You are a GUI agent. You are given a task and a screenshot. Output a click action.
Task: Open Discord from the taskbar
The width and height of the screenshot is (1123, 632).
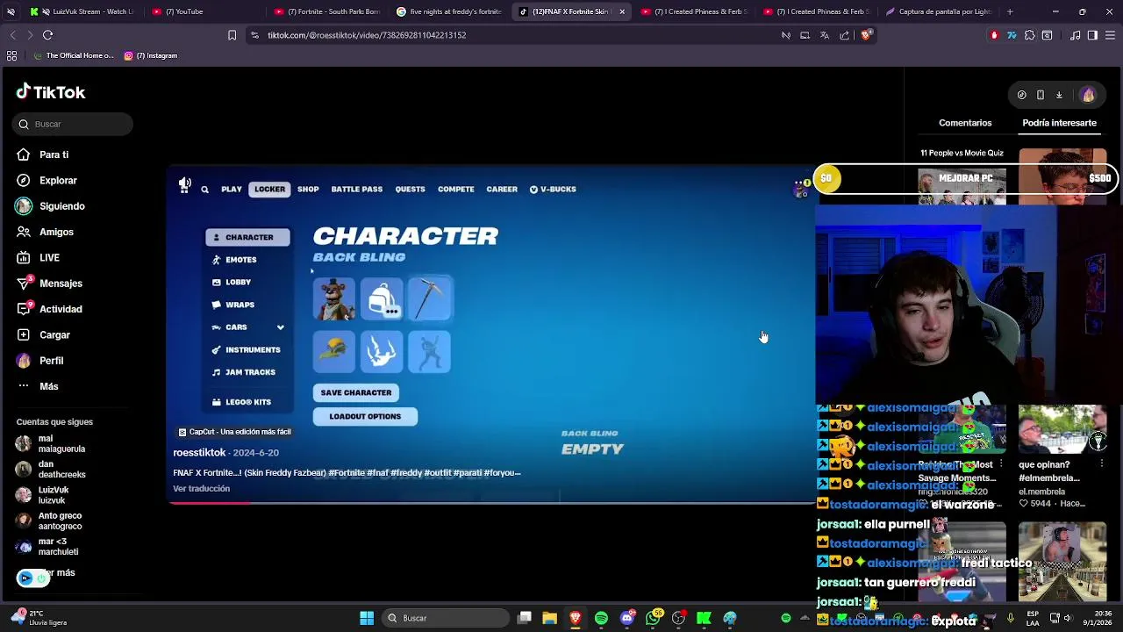tap(626, 618)
